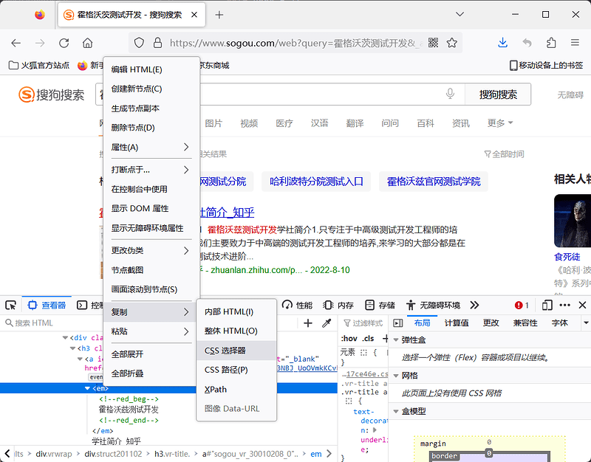The image size is (591, 462).
Task: Open the Firefox hamburger application menu
Action: point(575,43)
